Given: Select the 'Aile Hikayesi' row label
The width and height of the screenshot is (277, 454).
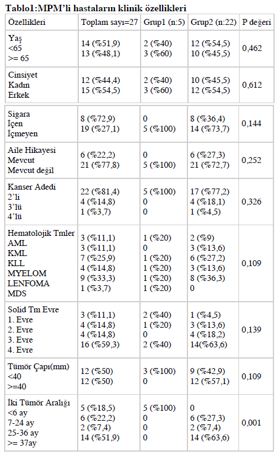Looking at the screenshot, I should (32, 151).
